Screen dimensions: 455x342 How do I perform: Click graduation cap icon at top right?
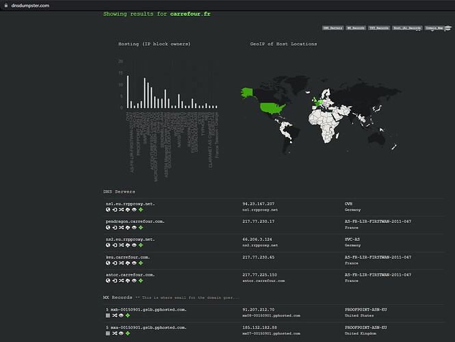[x=448, y=28]
